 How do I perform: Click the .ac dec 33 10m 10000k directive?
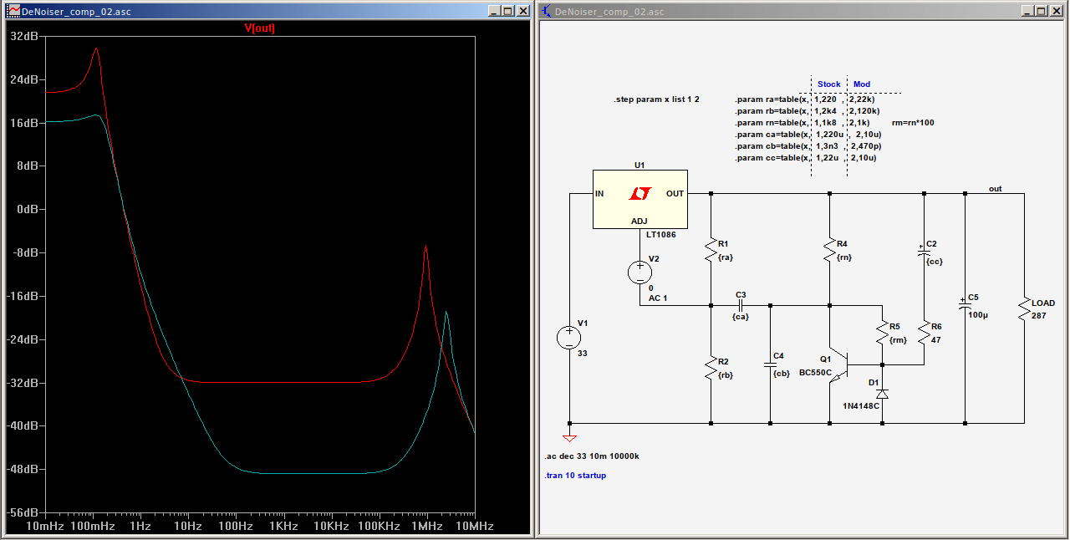pos(592,456)
